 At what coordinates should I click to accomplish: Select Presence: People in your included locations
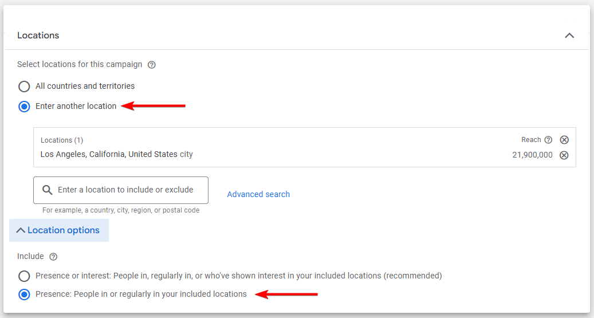(x=24, y=295)
